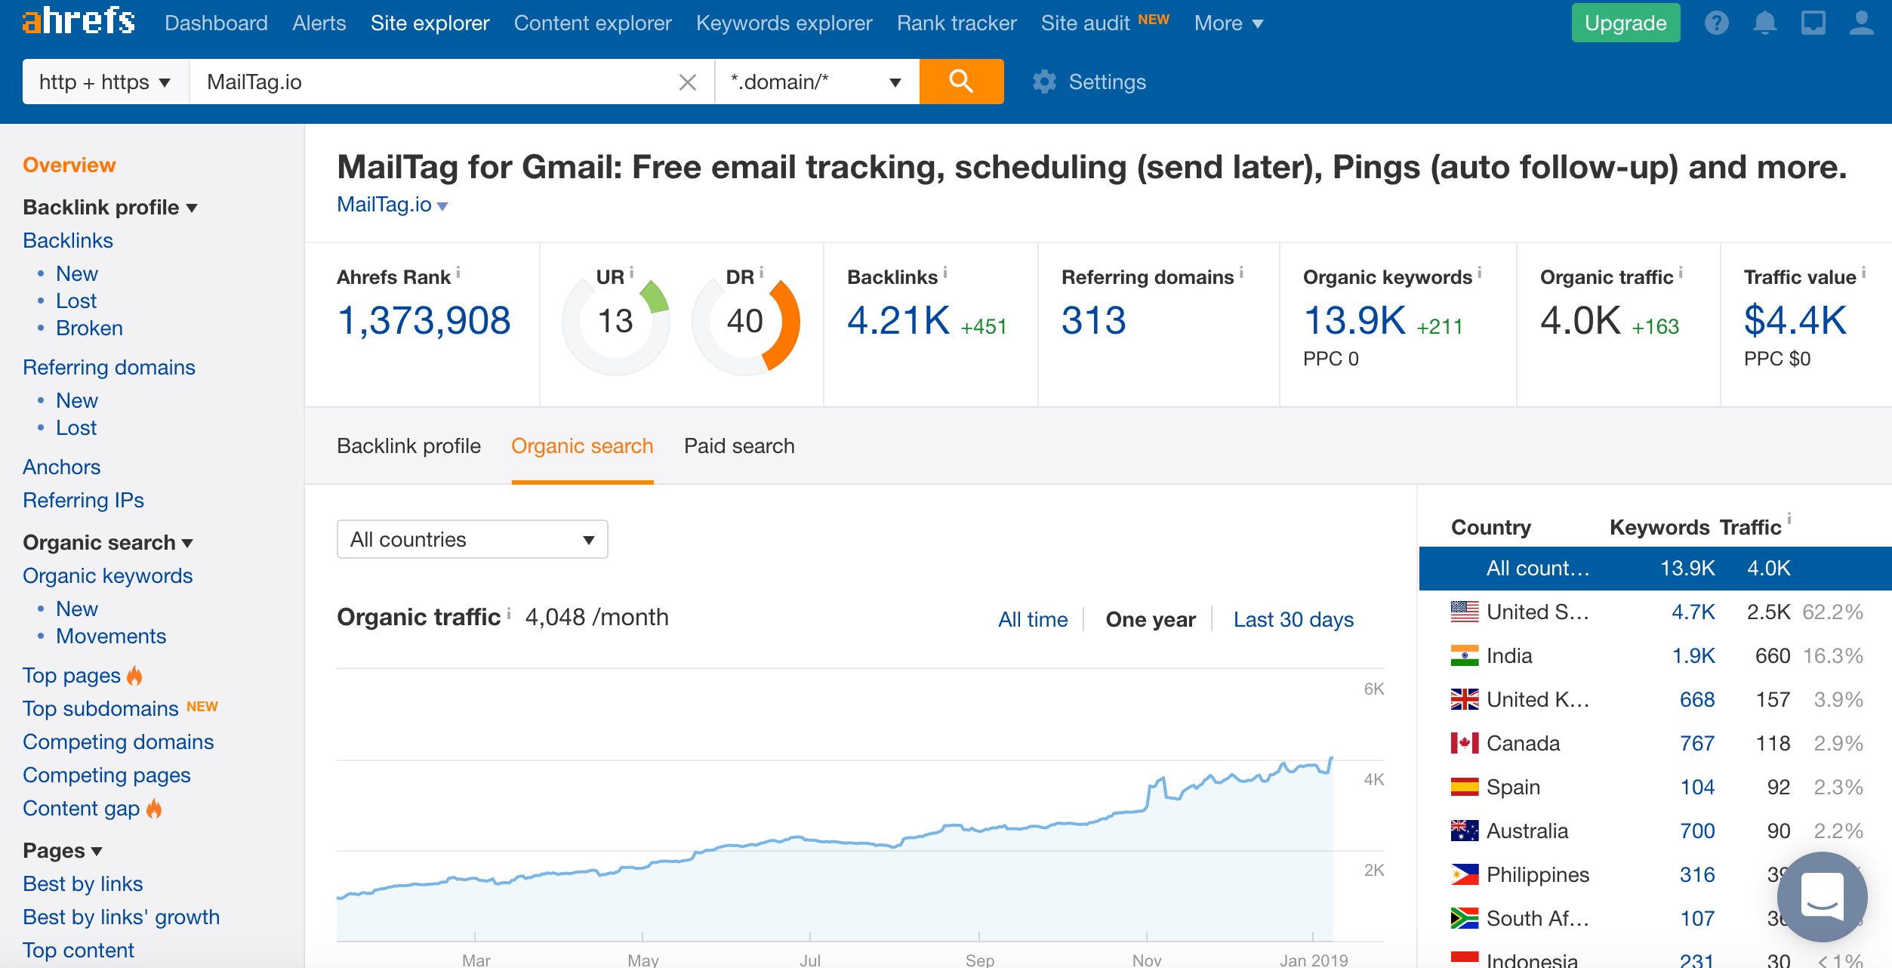Open Referring IPs link
Screen dimensions: 1892x968
(83, 500)
